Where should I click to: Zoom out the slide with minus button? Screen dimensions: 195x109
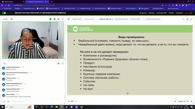tap(76, 101)
